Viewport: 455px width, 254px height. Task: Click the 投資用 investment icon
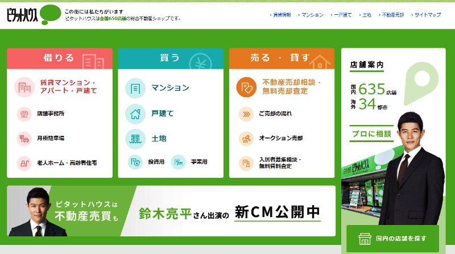[135, 162]
